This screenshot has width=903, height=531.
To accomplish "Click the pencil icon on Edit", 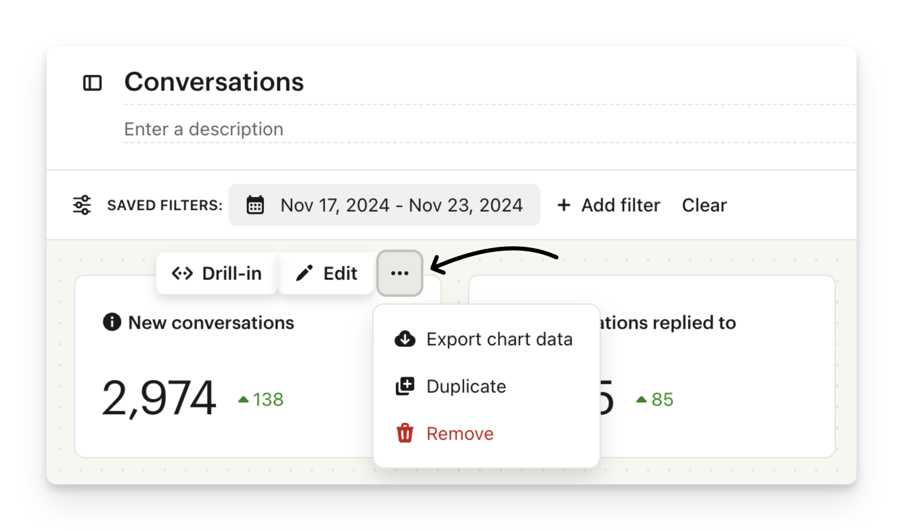I will pyautogui.click(x=304, y=273).
